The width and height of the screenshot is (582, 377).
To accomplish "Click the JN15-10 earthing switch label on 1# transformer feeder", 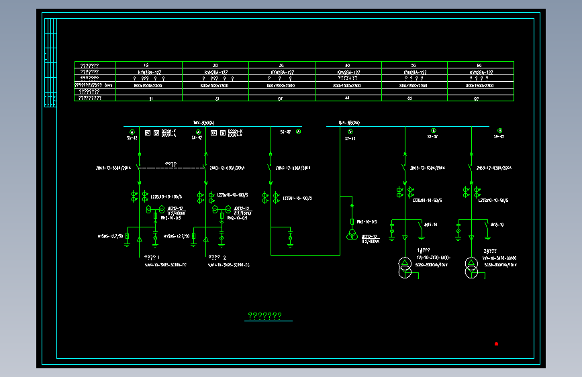I will pyautogui.click(x=430, y=225).
